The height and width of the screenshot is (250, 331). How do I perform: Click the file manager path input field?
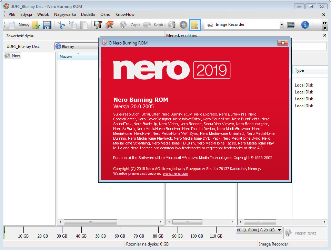(309, 46)
